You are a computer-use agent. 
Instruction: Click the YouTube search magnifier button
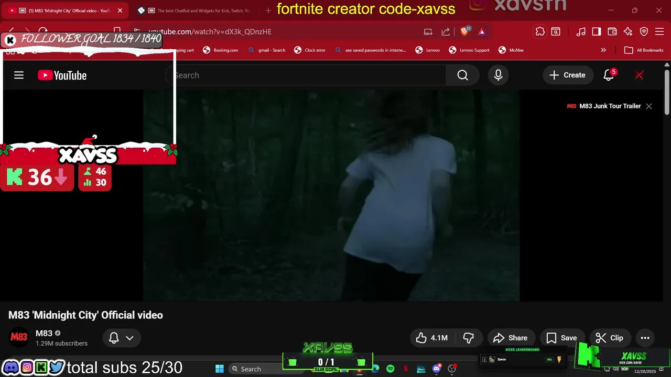click(462, 75)
